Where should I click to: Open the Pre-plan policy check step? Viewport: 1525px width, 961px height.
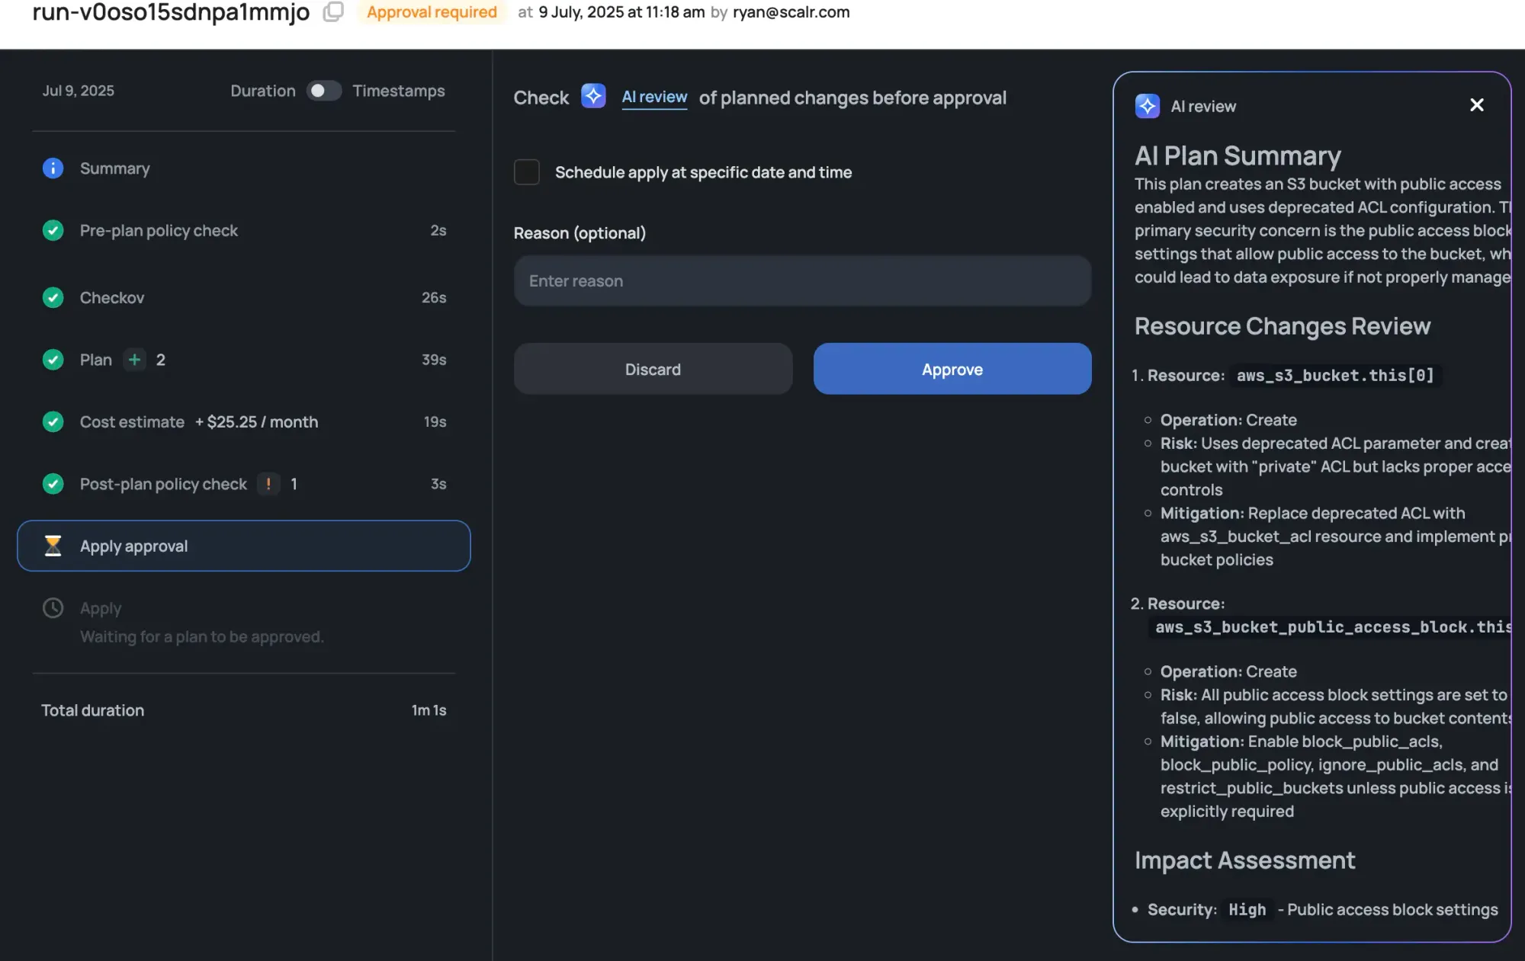(x=159, y=231)
